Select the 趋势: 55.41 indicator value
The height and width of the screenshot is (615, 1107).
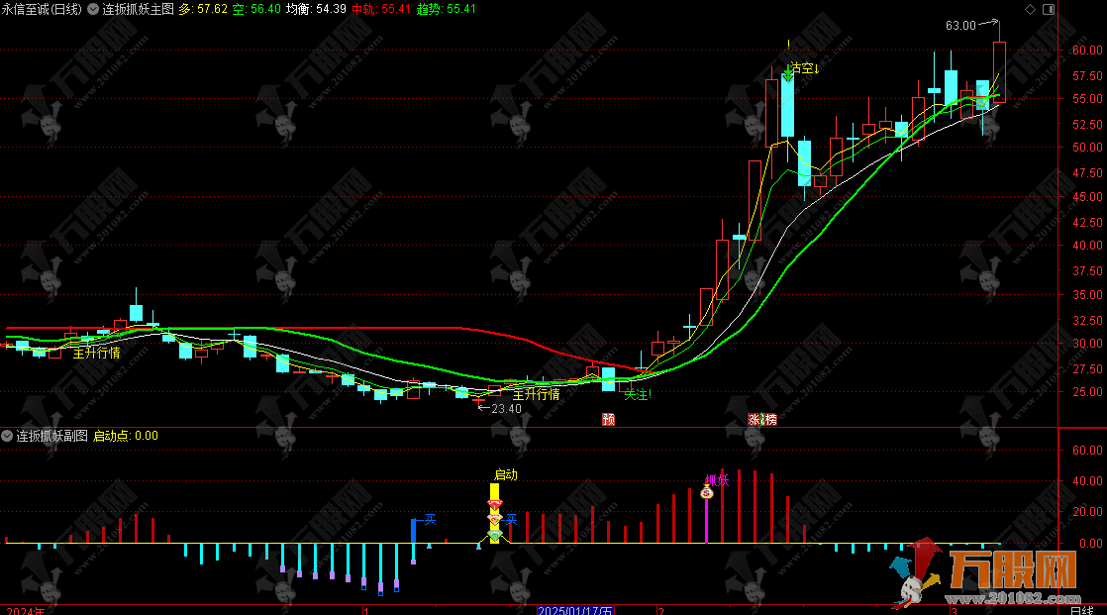(447, 9)
